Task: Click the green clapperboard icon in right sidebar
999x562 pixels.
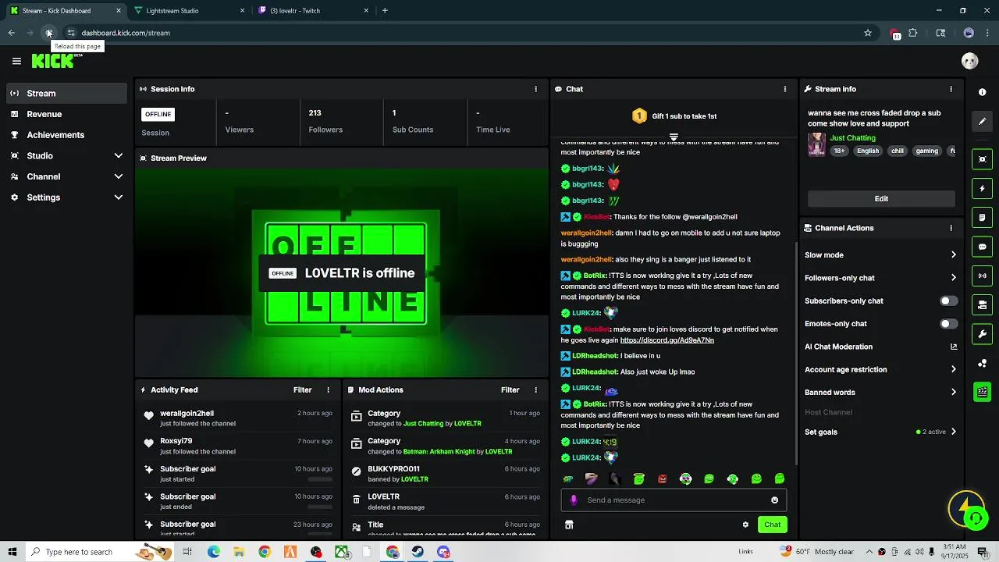Action: click(x=982, y=392)
